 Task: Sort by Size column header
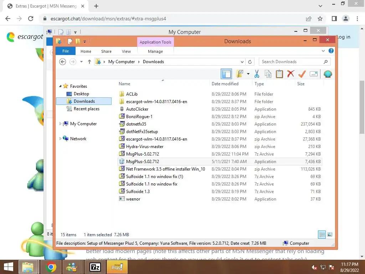[x=301, y=84]
